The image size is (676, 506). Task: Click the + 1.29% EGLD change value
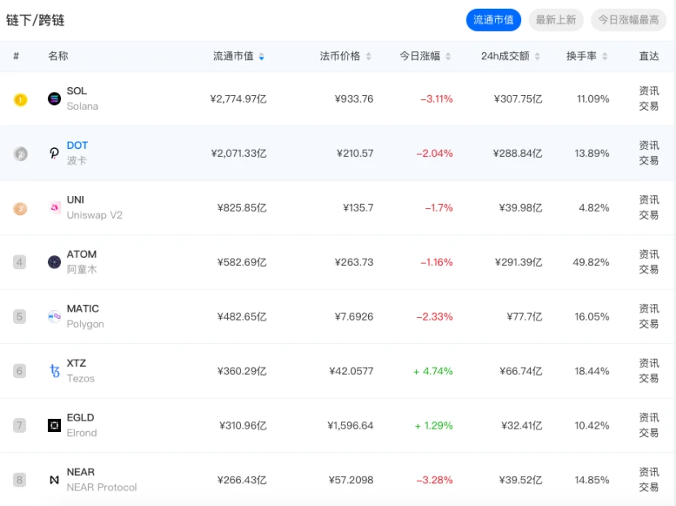(434, 425)
